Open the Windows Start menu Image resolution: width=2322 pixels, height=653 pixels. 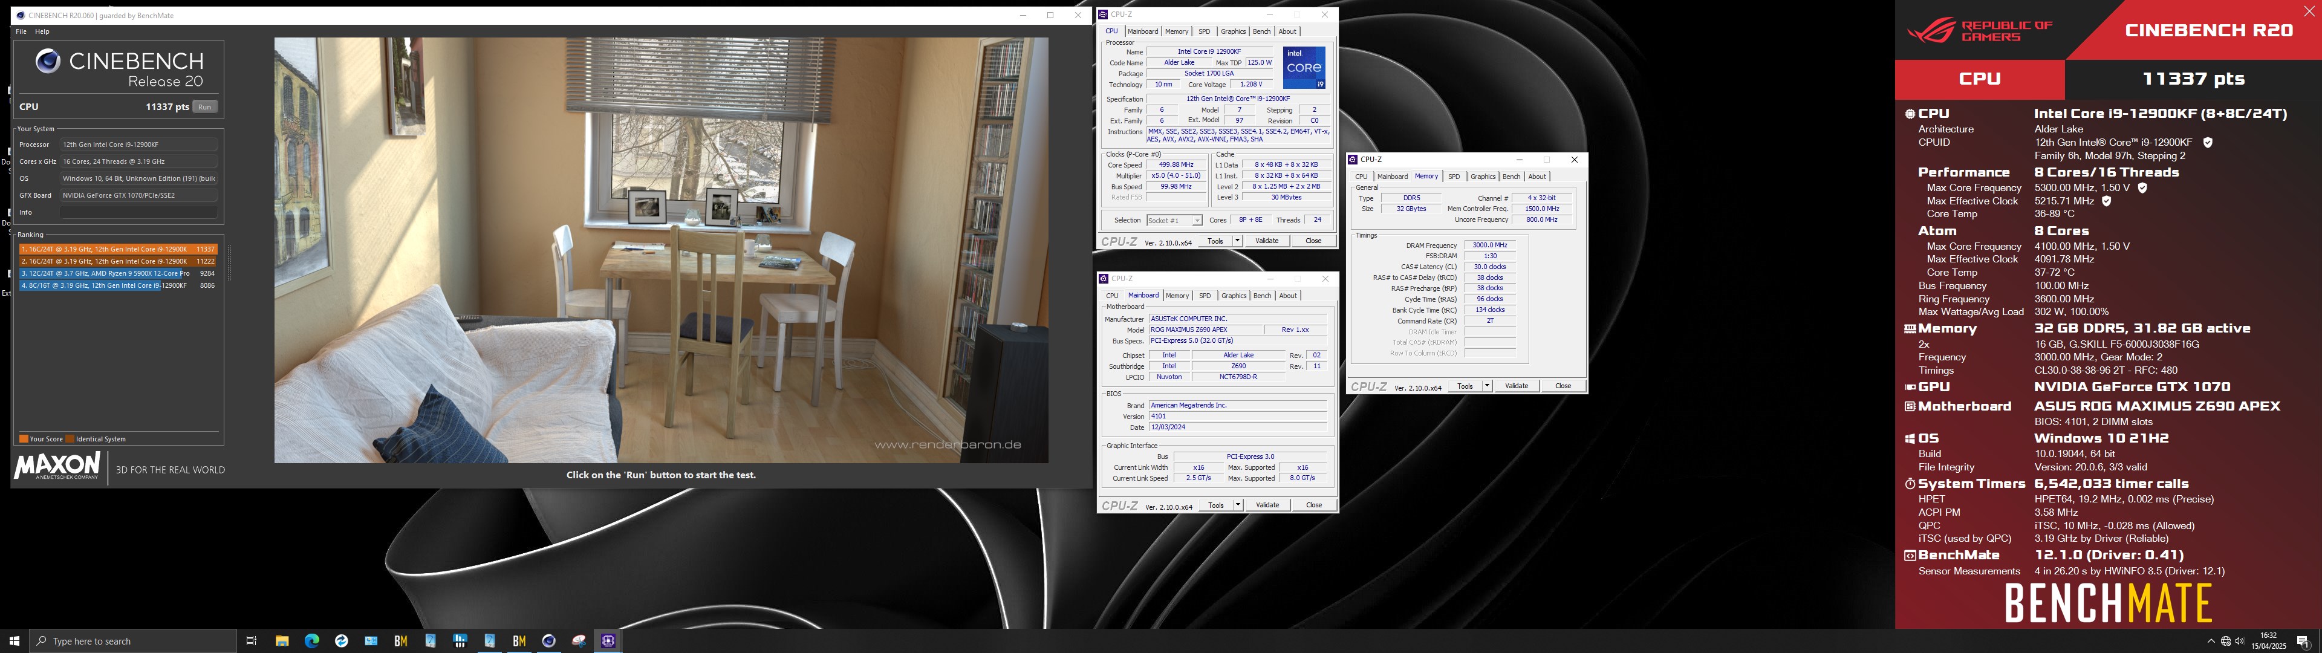pyautogui.click(x=15, y=642)
